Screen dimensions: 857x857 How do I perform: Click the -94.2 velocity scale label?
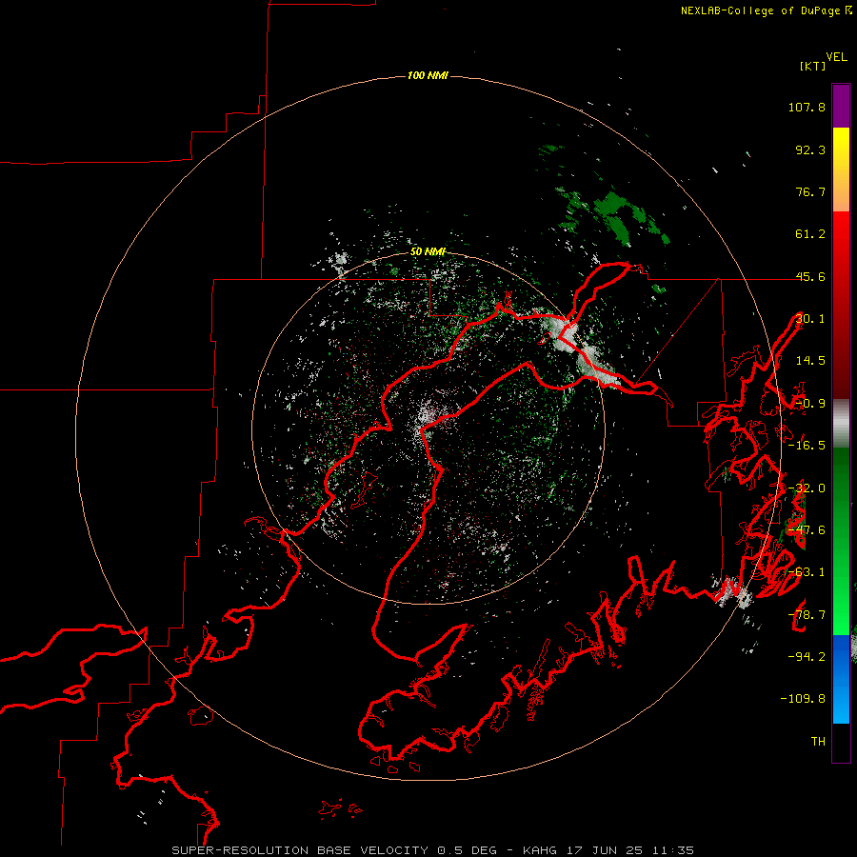coord(807,656)
